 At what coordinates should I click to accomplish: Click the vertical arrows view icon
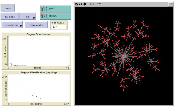click(x=85, y=4)
